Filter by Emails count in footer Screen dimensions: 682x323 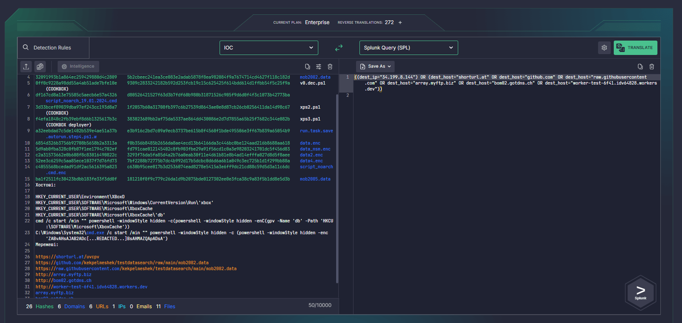[x=141, y=307]
